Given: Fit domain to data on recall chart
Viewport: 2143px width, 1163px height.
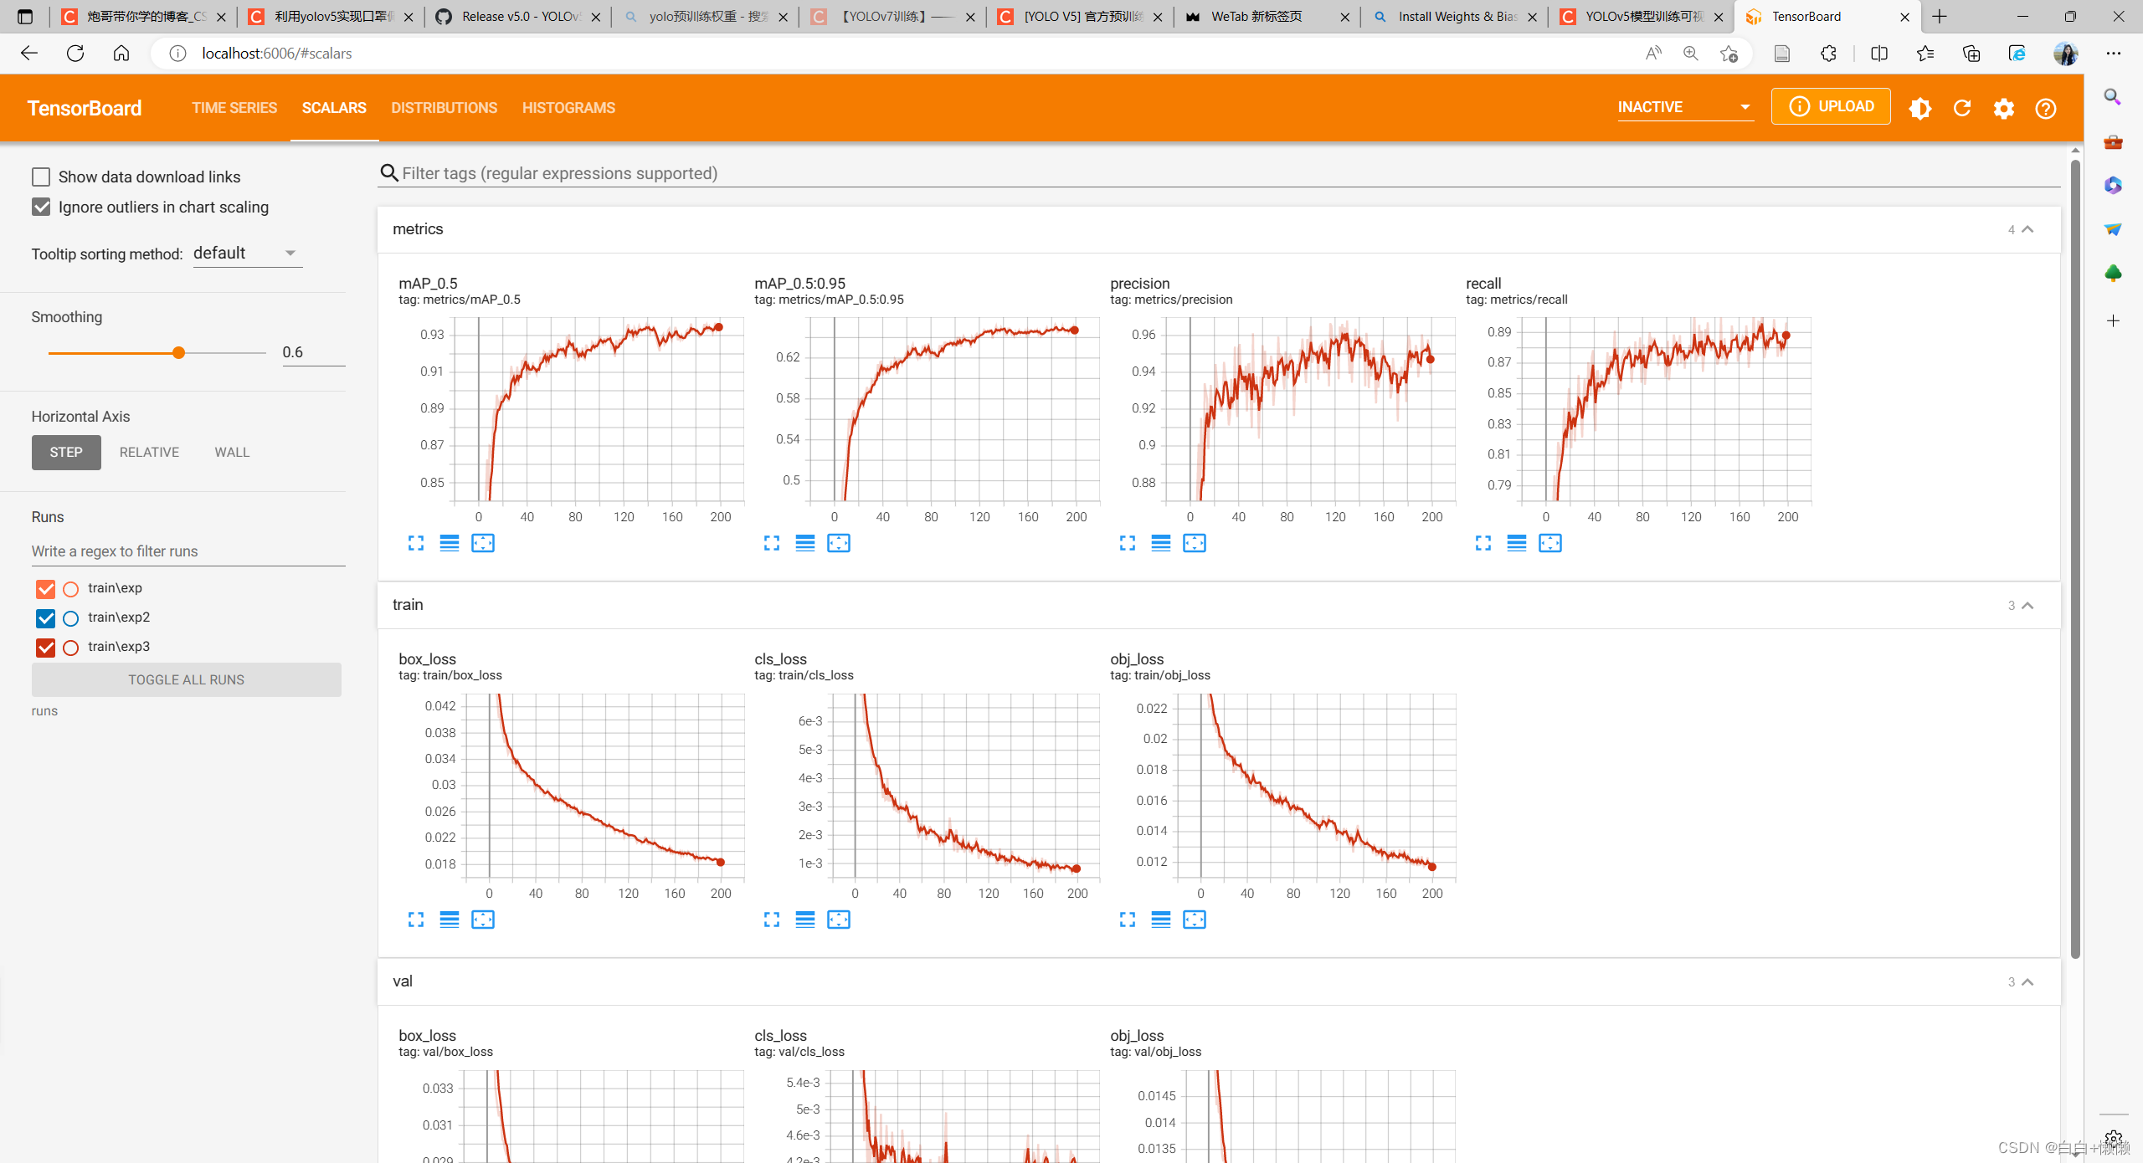Looking at the screenshot, I should [x=1550, y=543].
